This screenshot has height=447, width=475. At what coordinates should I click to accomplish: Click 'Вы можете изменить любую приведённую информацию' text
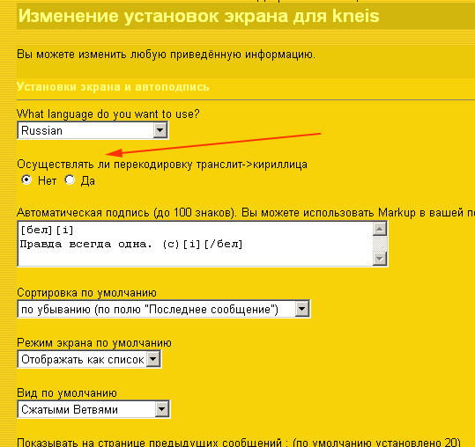166,55
